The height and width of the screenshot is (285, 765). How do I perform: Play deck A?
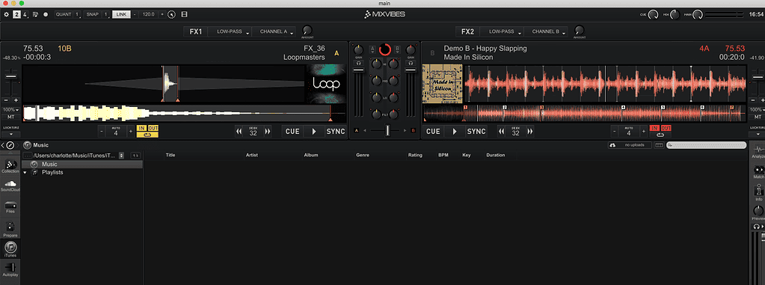tap(314, 131)
